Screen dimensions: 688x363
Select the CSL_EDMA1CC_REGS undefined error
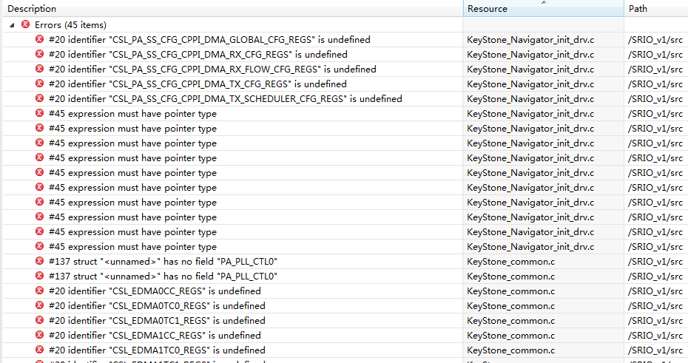[155, 336]
